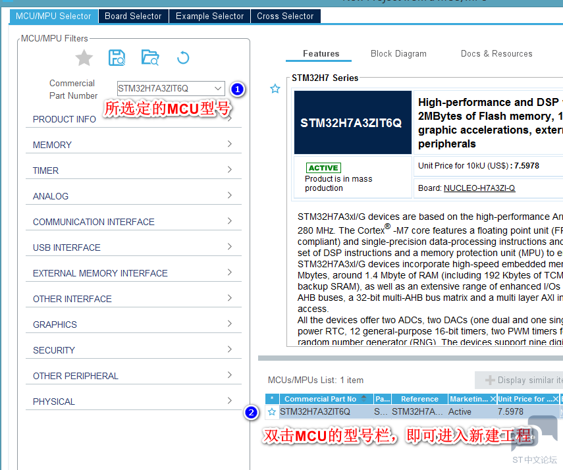This screenshot has height=470, width=563.
Task: Save the current search filter icon
Action: 117,57
